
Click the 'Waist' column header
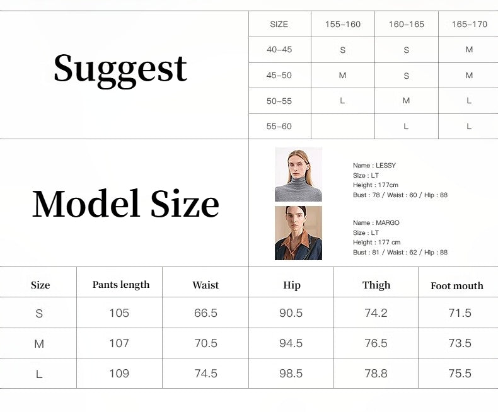[206, 285]
